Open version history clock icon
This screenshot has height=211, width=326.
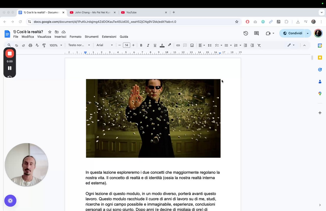[246, 33]
